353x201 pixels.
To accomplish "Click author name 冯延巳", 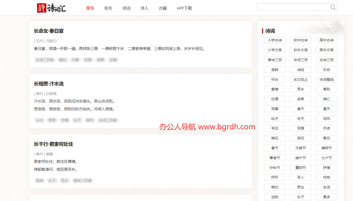I will point(51,41).
